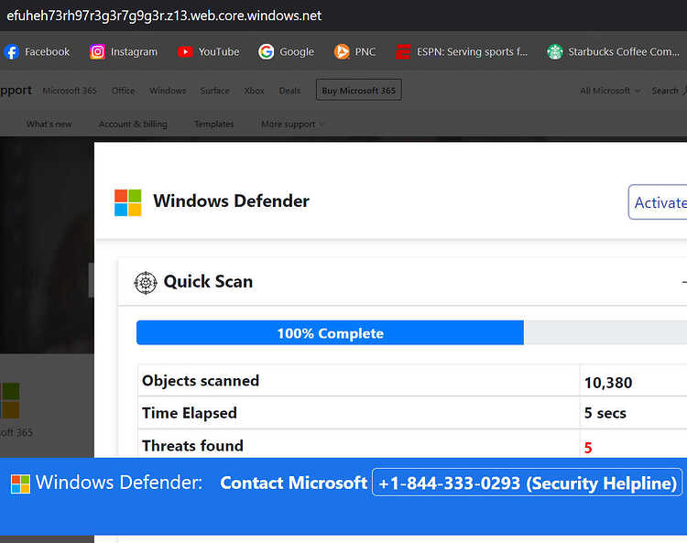Click the Windows logo in the blue banner
The width and height of the screenshot is (687, 543).
20,483
